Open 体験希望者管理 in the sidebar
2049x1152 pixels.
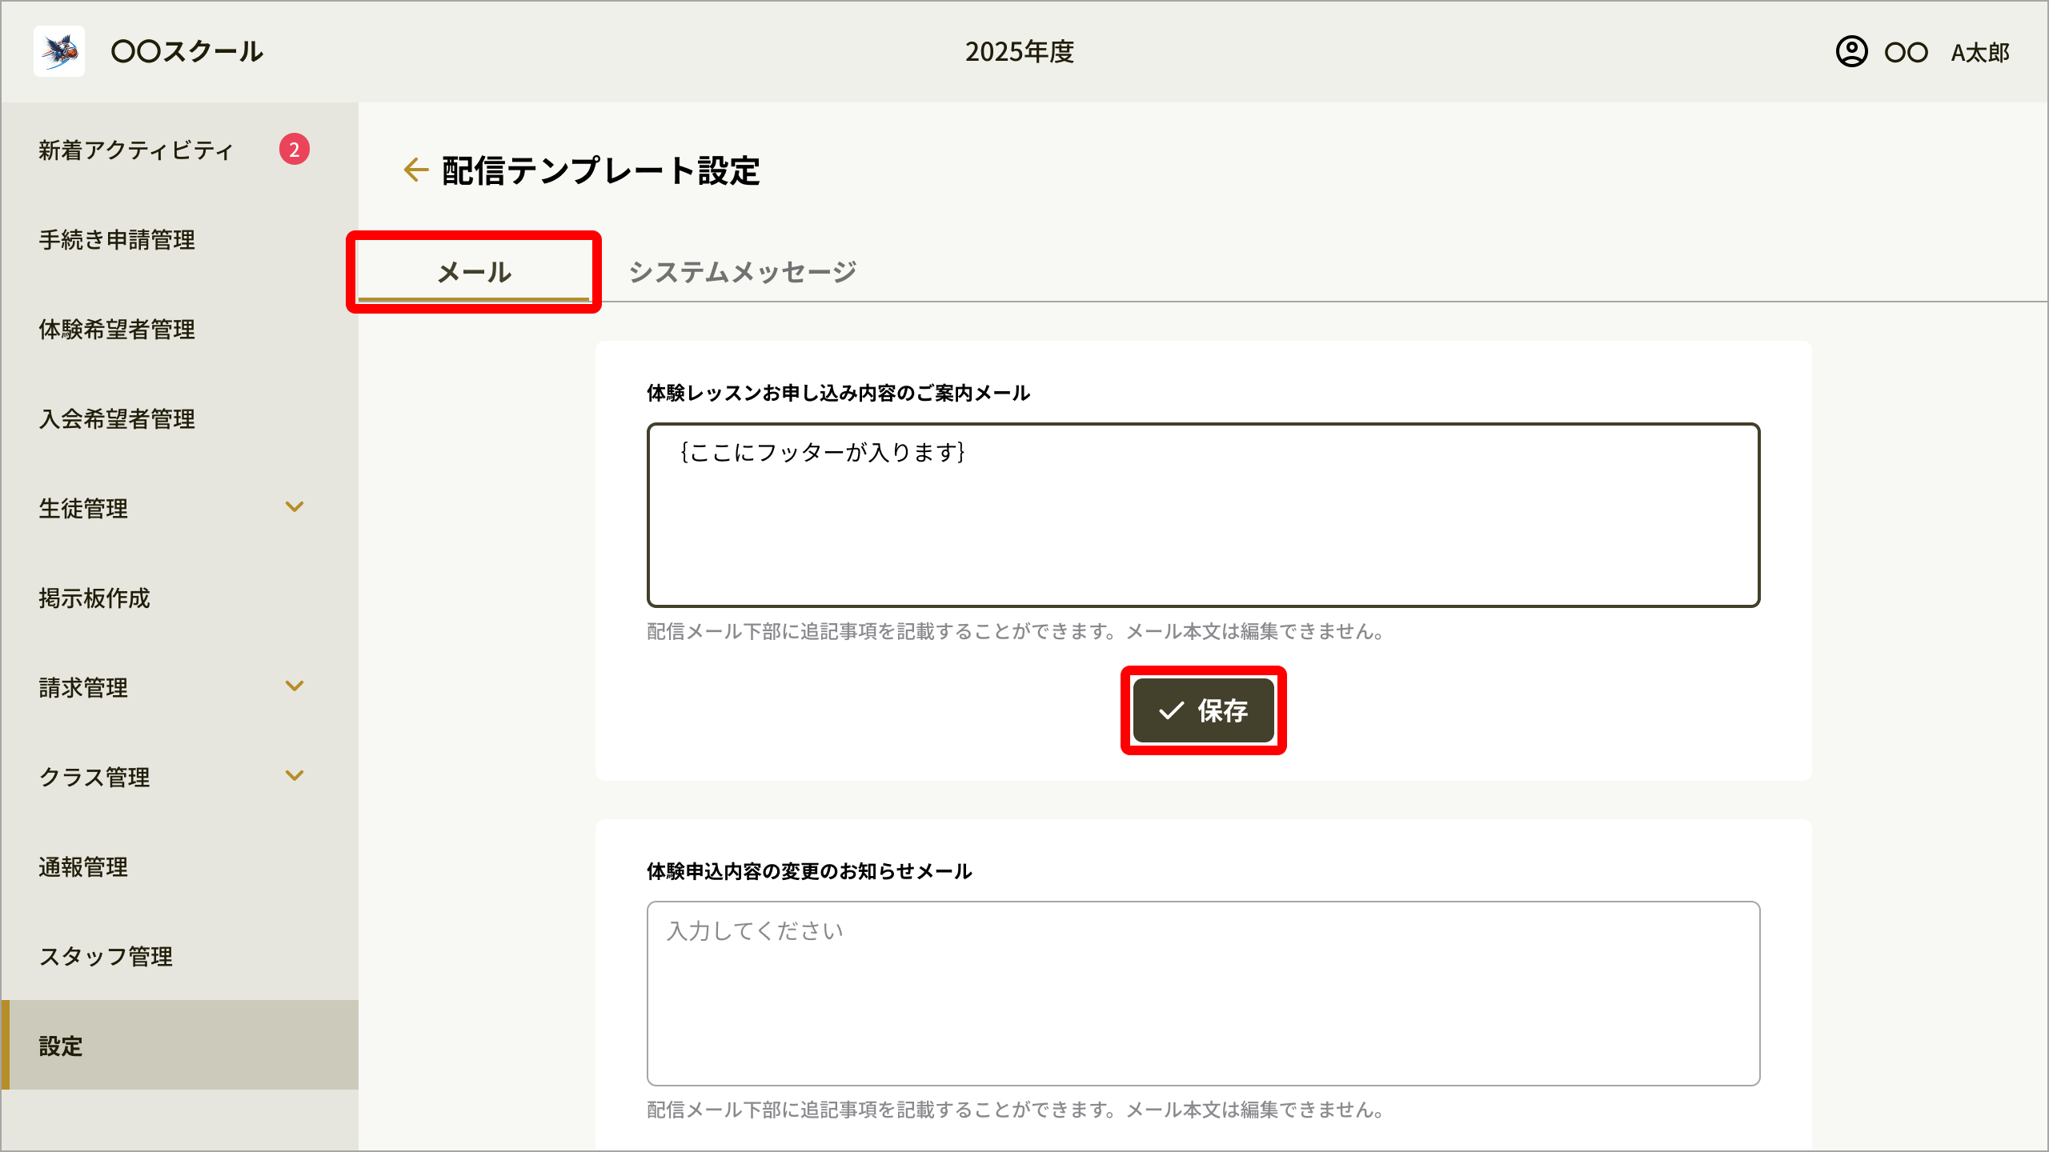[x=179, y=330]
